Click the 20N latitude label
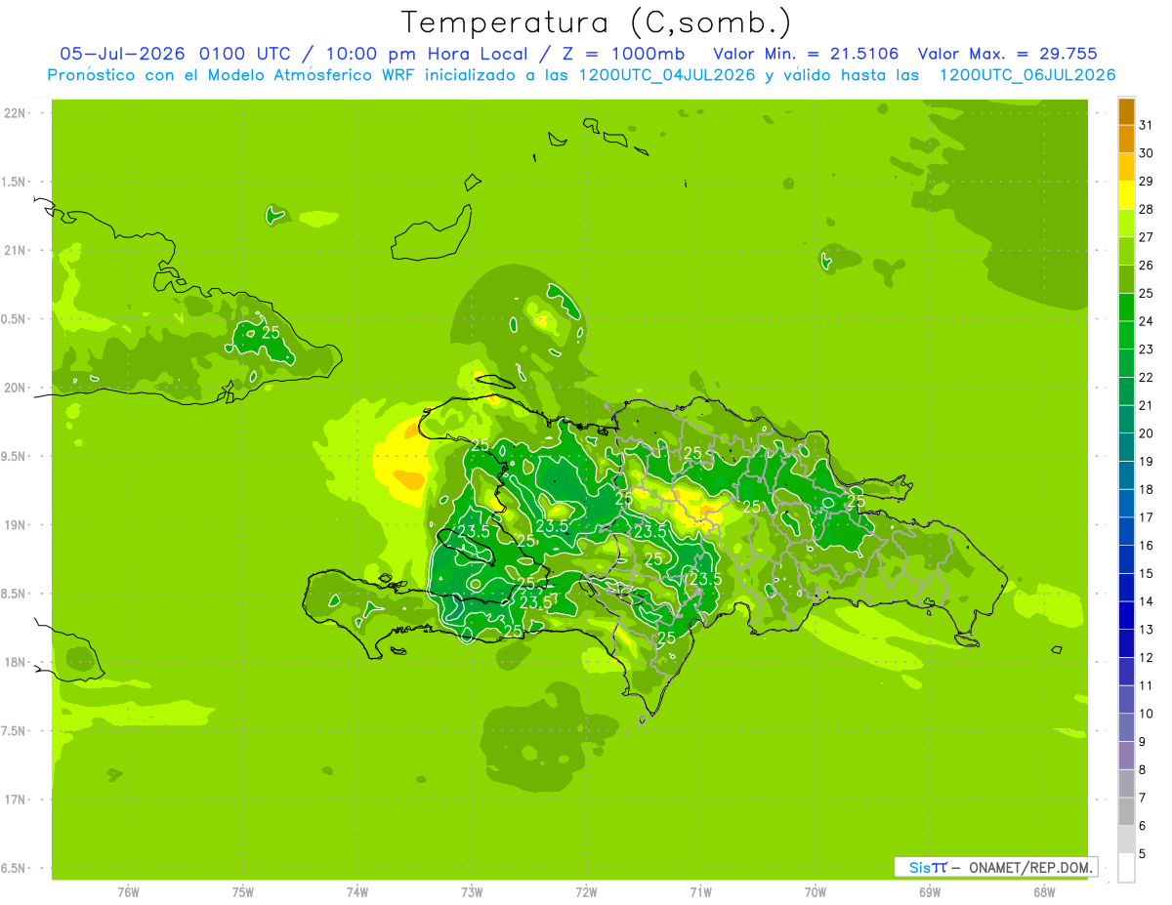This screenshot has height=905, width=1172. click(x=17, y=389)
